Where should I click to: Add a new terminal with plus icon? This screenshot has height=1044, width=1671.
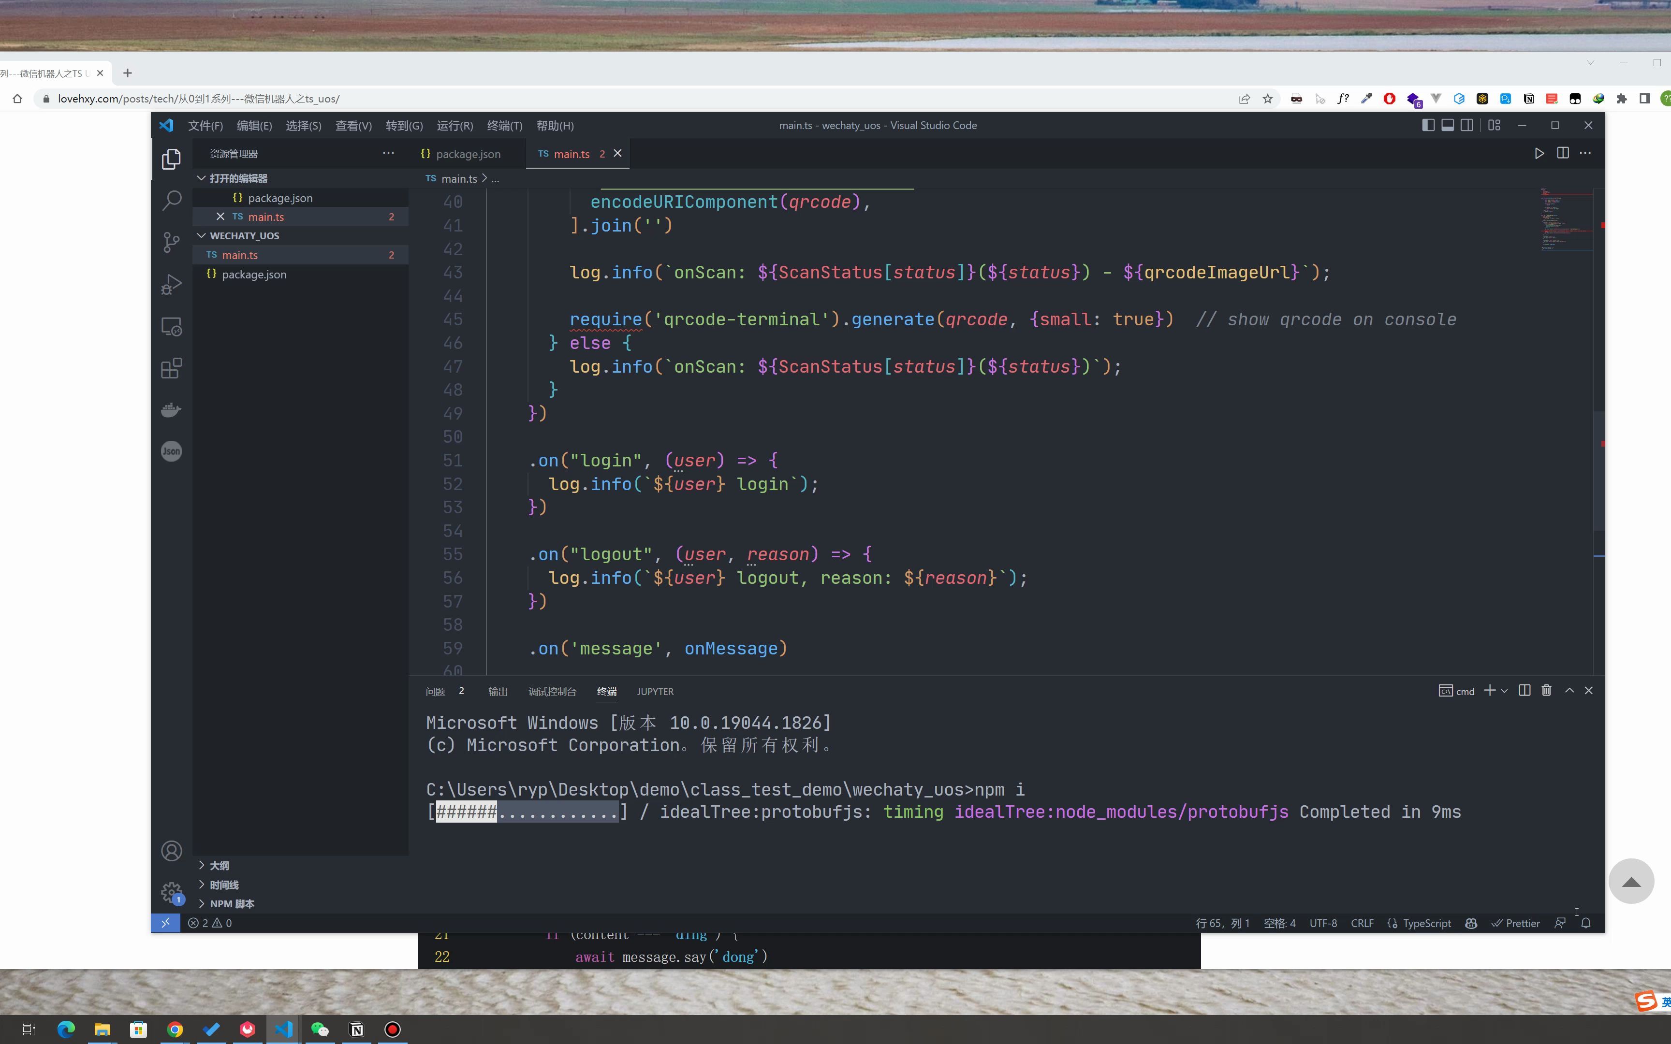point(1489,691)
